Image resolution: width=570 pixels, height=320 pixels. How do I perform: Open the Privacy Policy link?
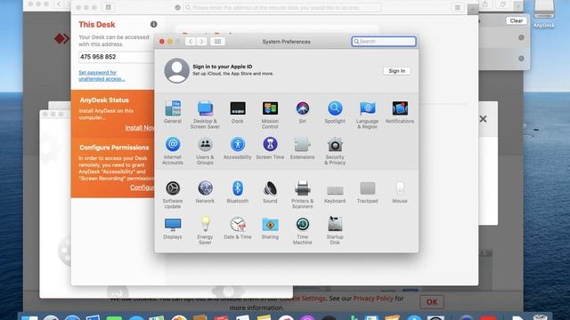[x=373, y=299]
